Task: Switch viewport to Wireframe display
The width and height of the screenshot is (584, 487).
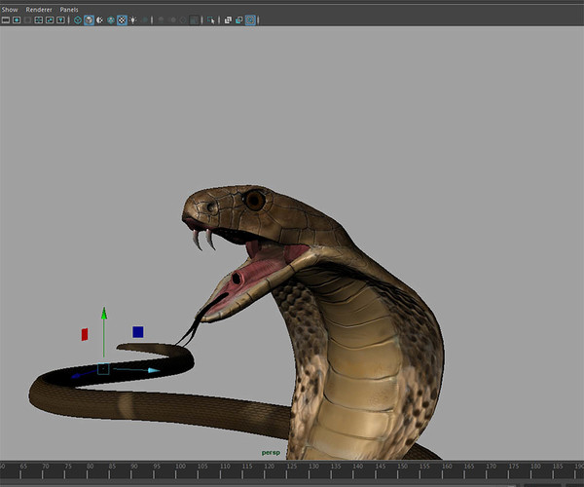Action: 78,20
